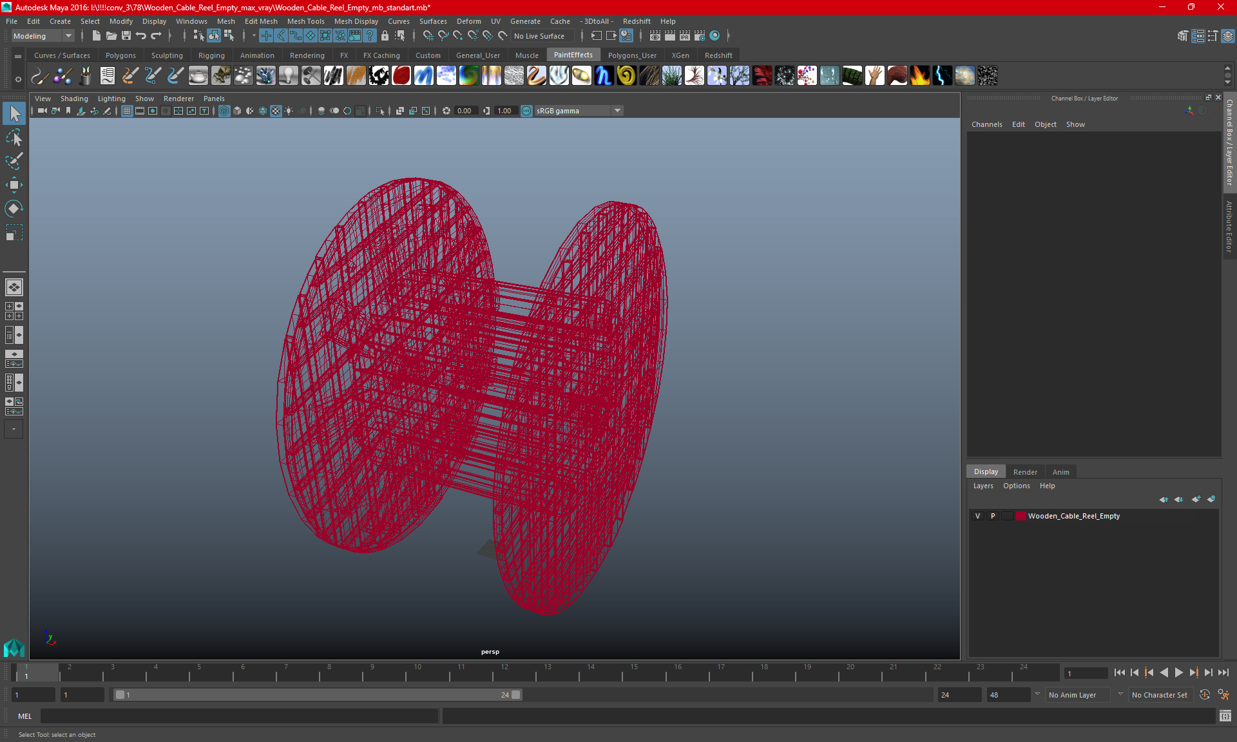This screenshot has height=742, width=1237.
Task: Switch to the Anim layer tab
Action: pos(1060,472)
